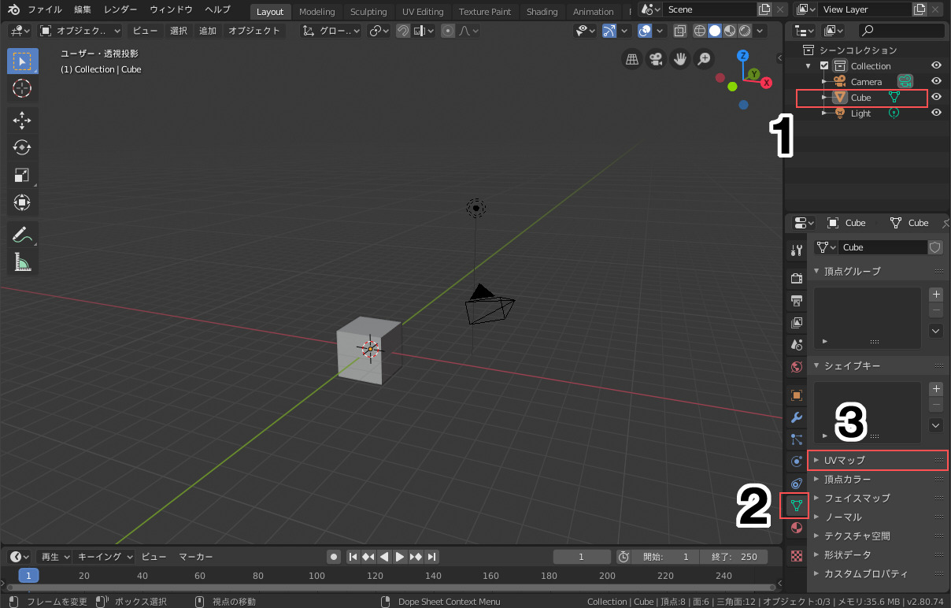This screenshot has height=608, width=951.
Task: Select the Move tool in toolbar
Action: pos(22,120)
